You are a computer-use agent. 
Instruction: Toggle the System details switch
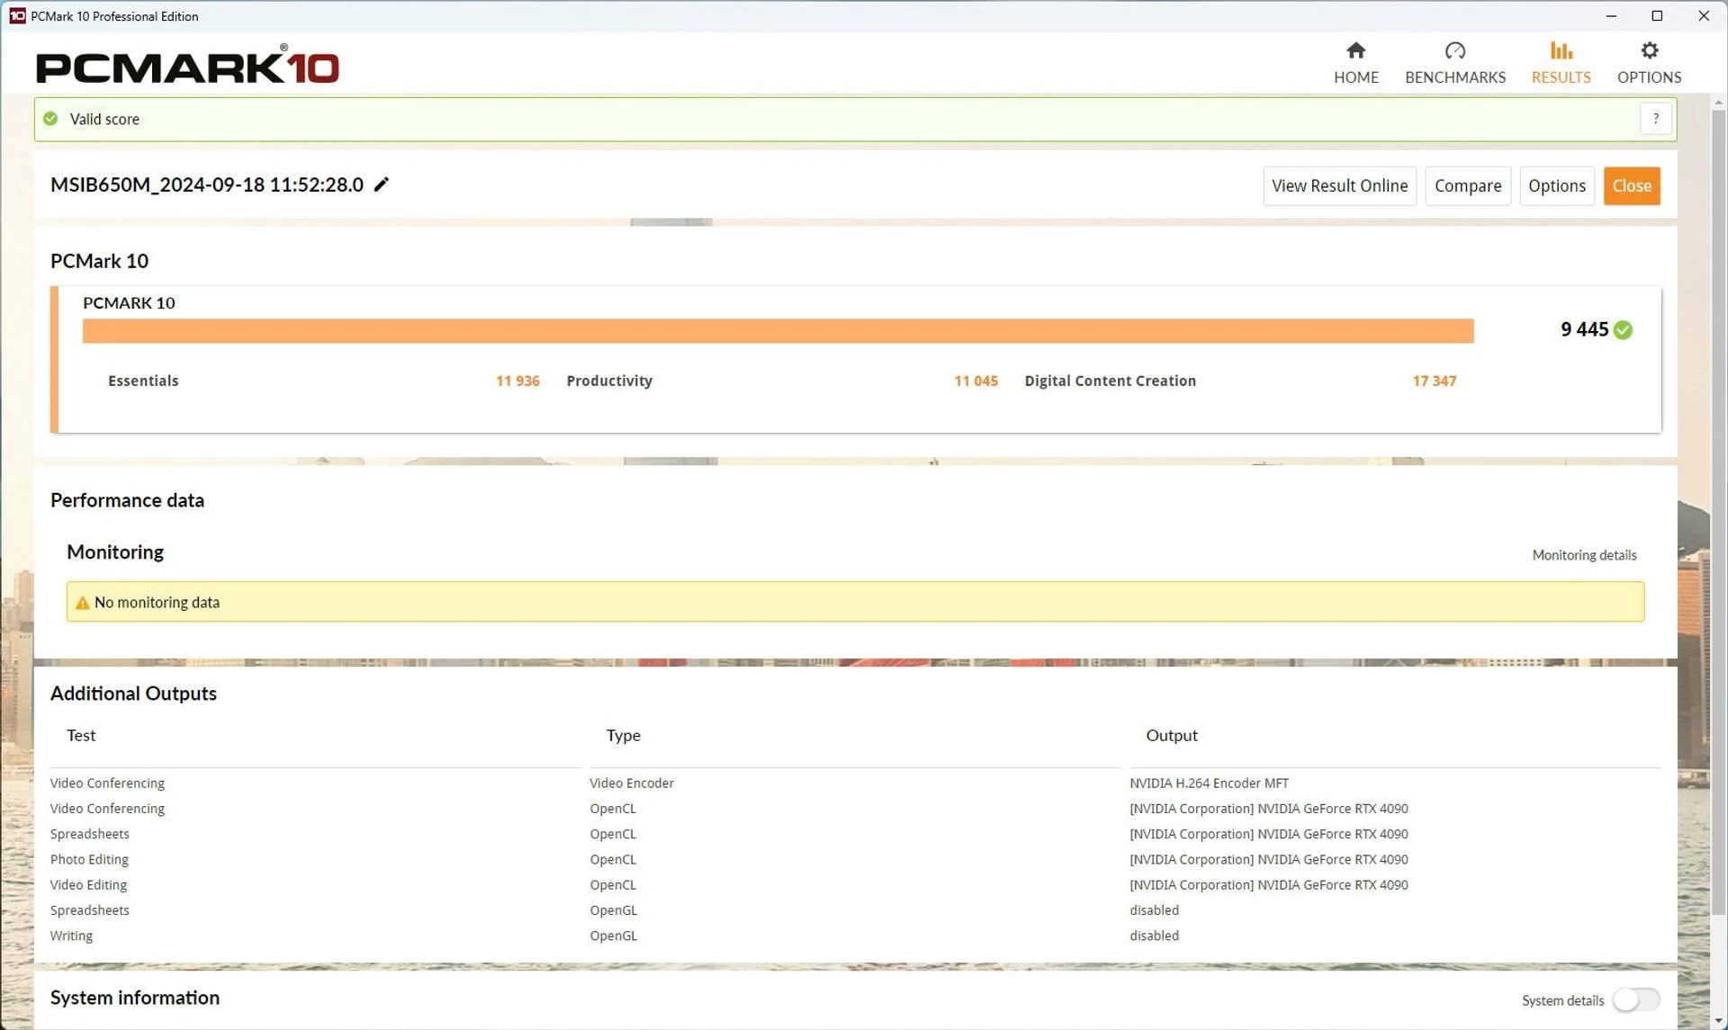pyautogui.click(x=1635, y=999)
